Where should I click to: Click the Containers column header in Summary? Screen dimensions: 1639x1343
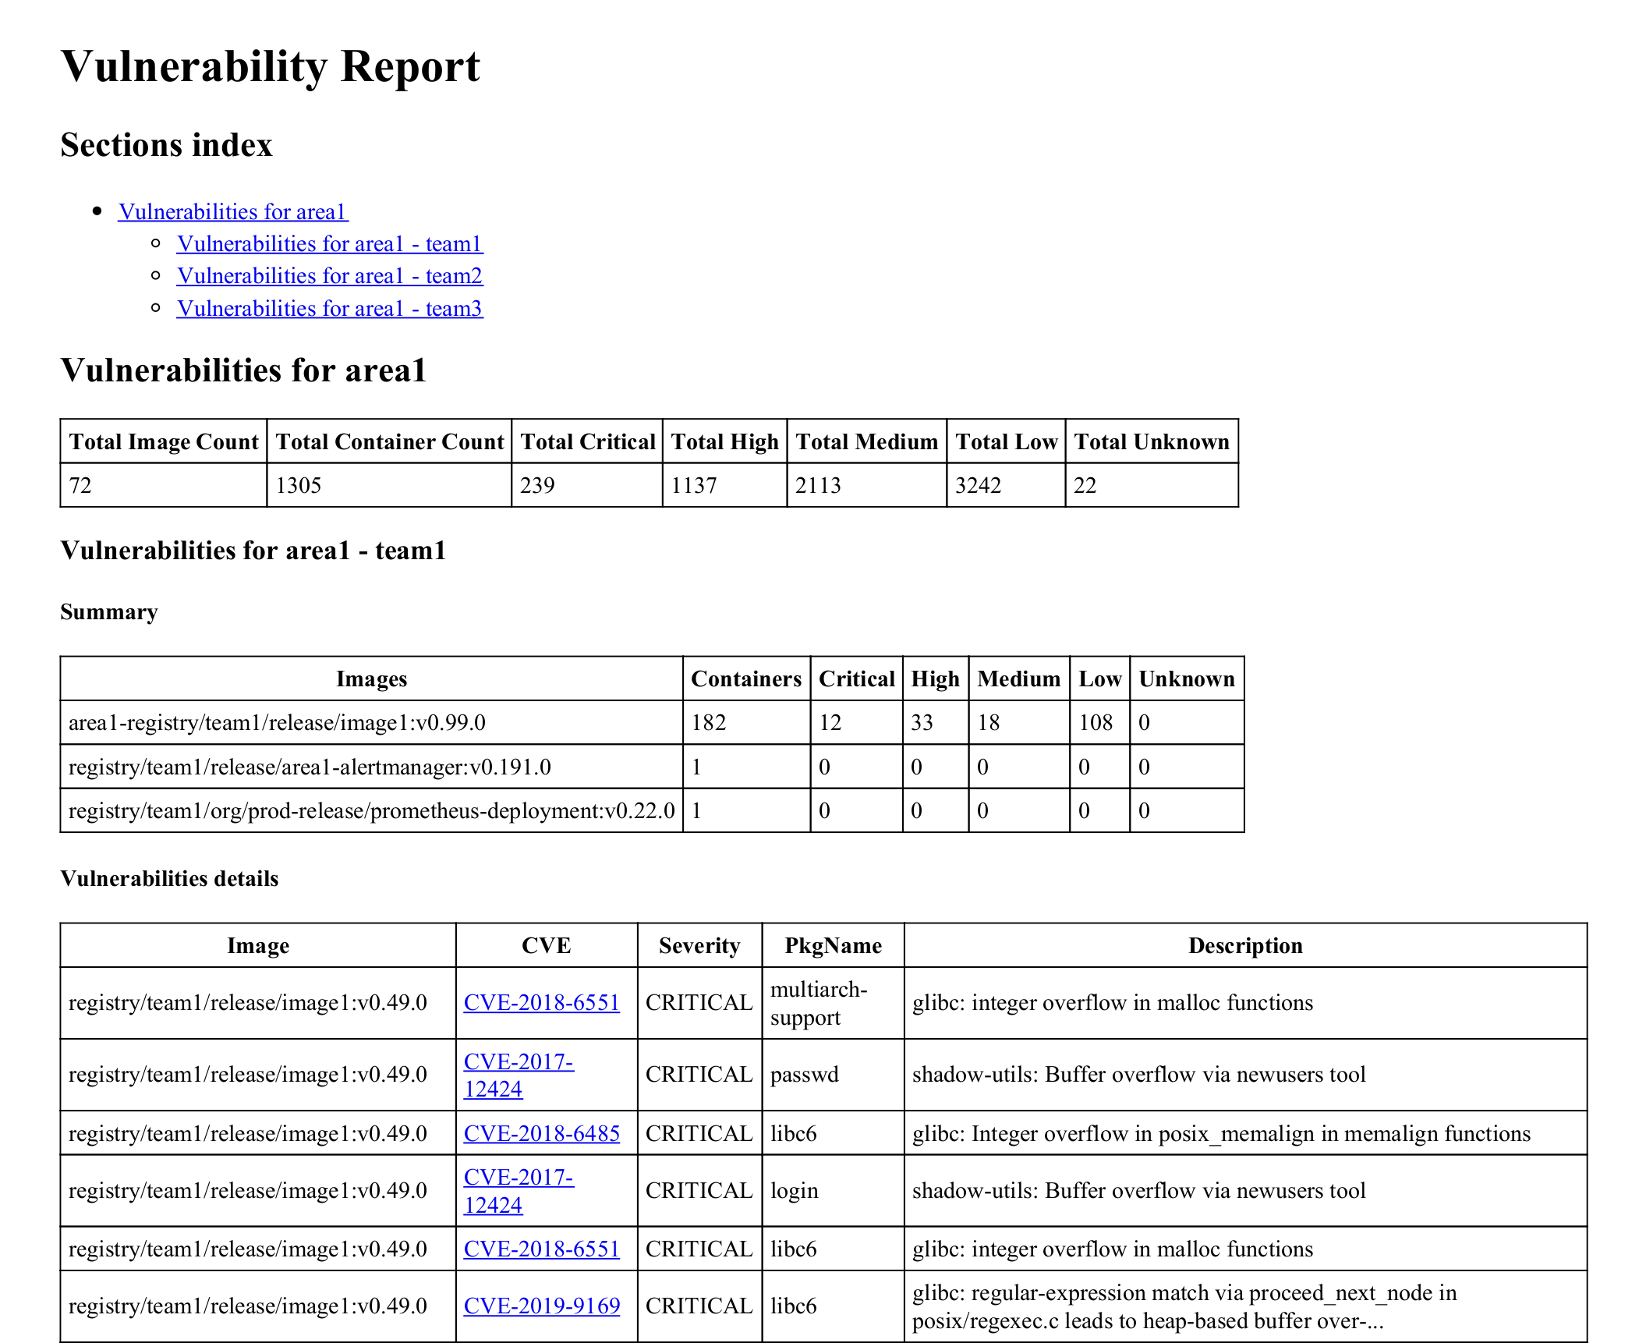745,679
